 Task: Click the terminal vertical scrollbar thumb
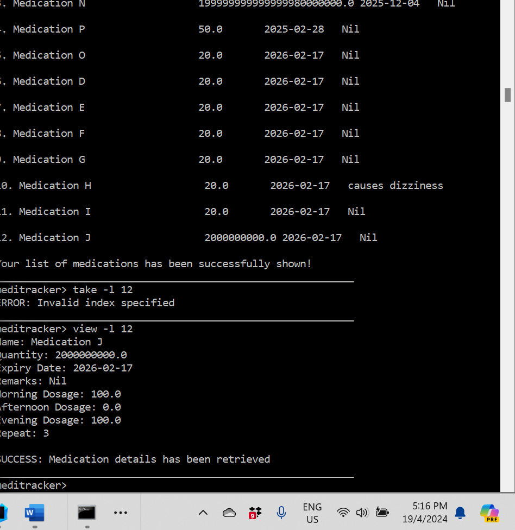click(507, 95)
